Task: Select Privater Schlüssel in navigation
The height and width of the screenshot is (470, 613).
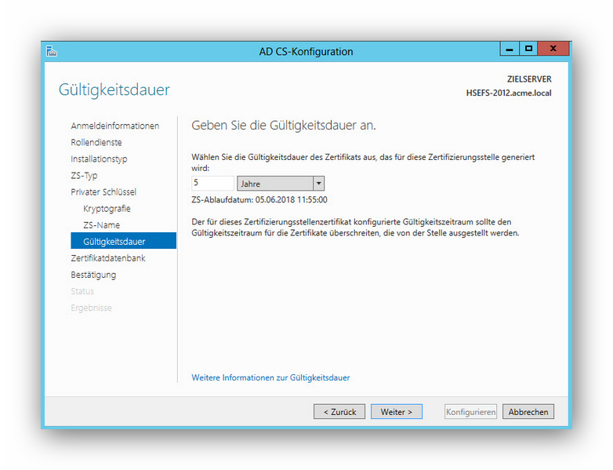Action: (103, 191)
